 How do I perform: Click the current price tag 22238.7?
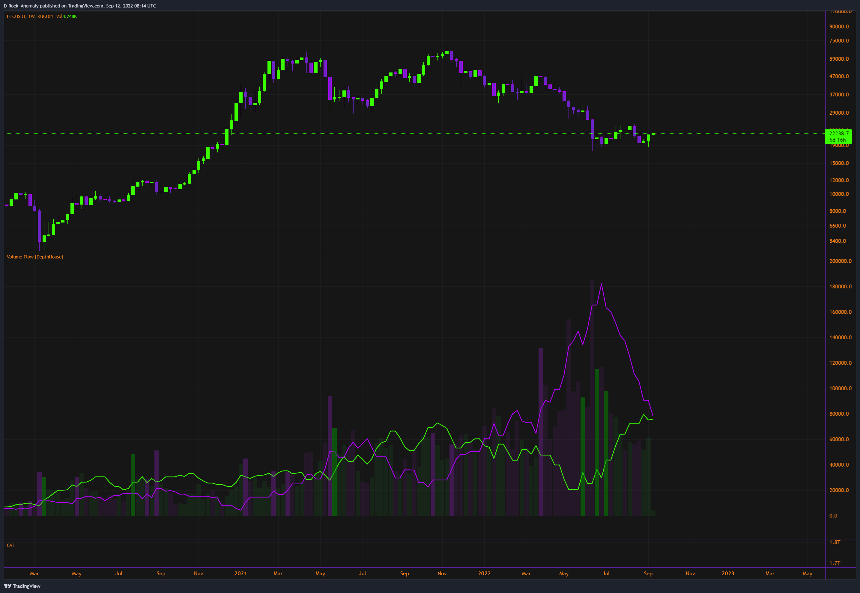pos(839,133)
